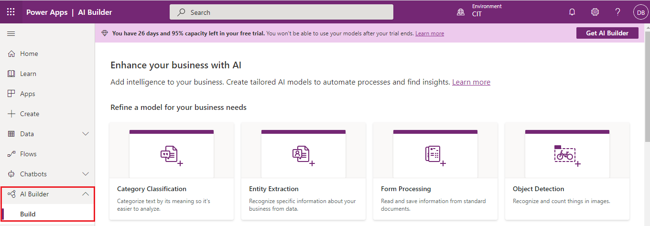This screenshot has width=650, height=226.
Task: Open Object Detection model title
Action: click(539, 189)
